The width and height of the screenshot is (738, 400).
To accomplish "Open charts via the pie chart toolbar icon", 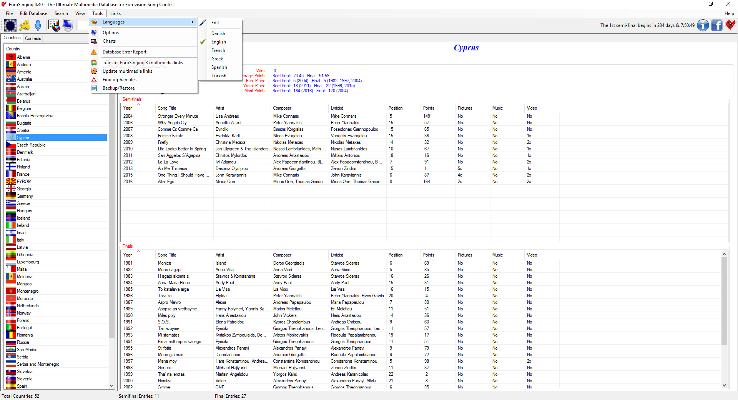I will tap(54, 25).
